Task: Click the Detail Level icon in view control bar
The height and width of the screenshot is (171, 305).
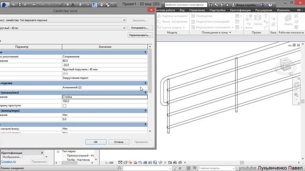Action: tap(120, 162)
